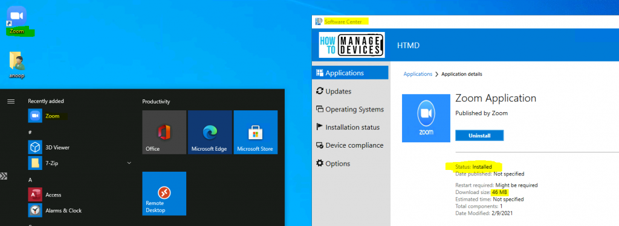Viewport: 619px width, 226px height.
Task: Click the 'Application details' breadcrumb text
Action: [x=461, y=74]
